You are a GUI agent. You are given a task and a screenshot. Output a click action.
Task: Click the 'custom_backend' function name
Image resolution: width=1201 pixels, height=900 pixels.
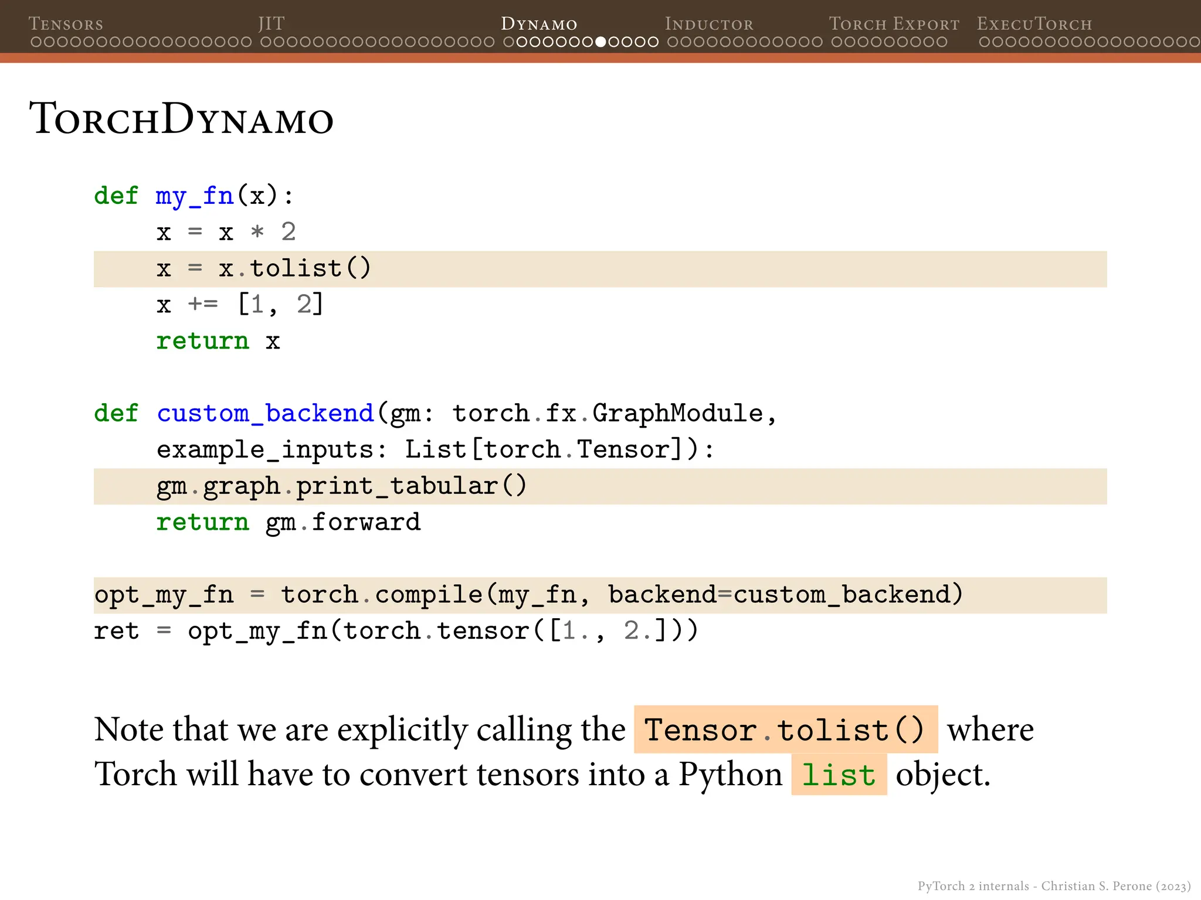pyautogui.click(x=265, y=414)
